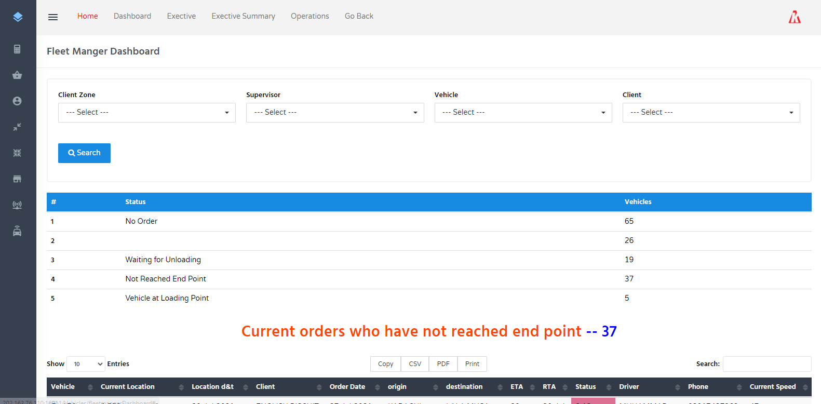Sort table by origin column
The image size is (821, 404).
413,387
